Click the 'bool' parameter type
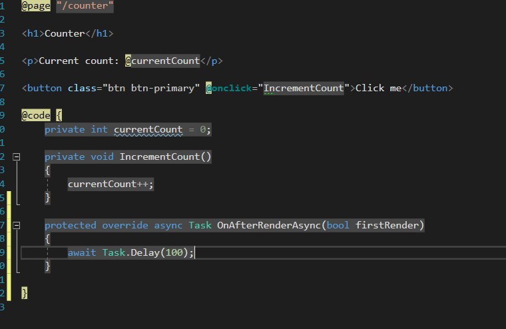Viewport: 506px width, 329px height. (338, 225)
